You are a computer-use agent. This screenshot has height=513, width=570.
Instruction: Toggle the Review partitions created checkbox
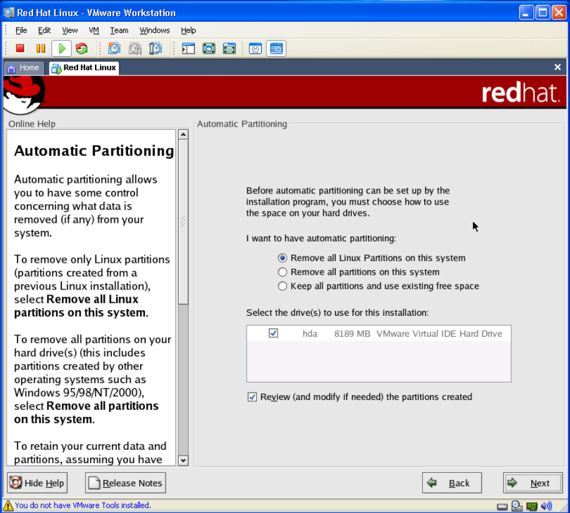tap(252, 397)
